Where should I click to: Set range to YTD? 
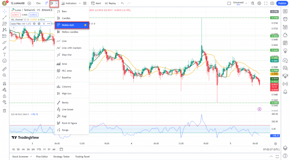[39, 149]
